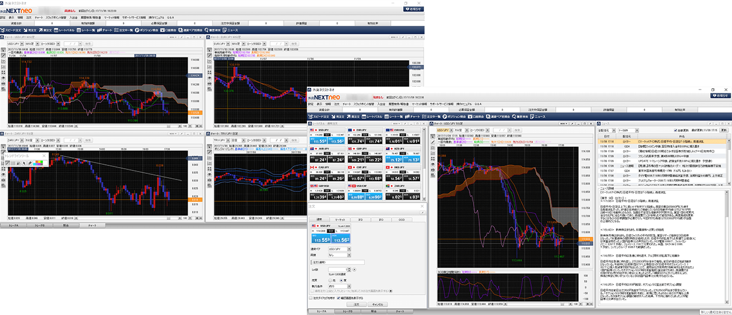The width and height of the screenshot is (732, 315).
Task: Select the 買 radio button in order dialog
Action: click(341, 281)
